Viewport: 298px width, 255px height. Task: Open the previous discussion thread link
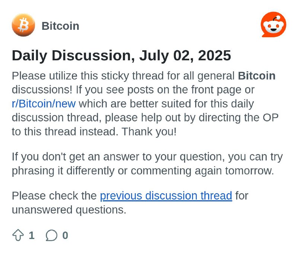pyautogui.click(x=166, y=196)
